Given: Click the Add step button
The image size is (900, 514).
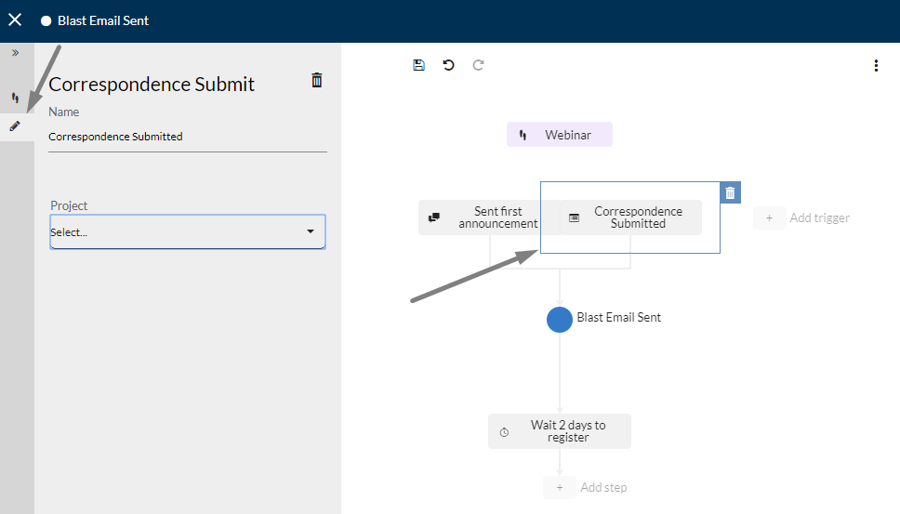Looking at the screenshot, I should [586, 488].
